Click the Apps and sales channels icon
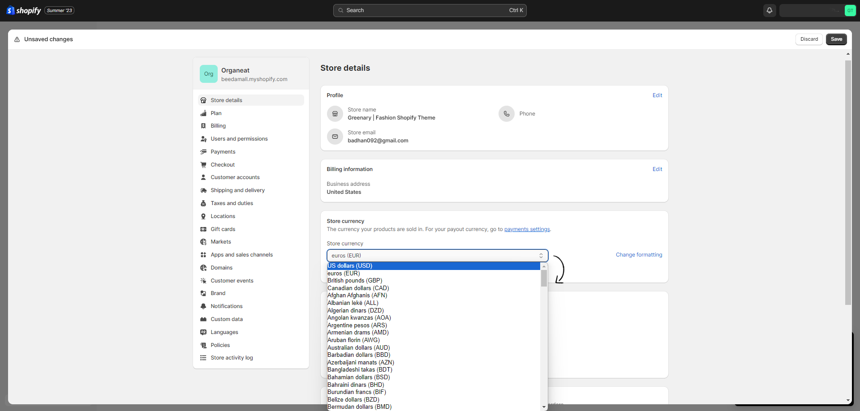 point(203,255)
